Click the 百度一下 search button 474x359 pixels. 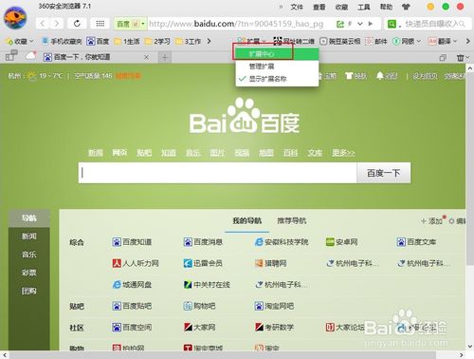384,173
